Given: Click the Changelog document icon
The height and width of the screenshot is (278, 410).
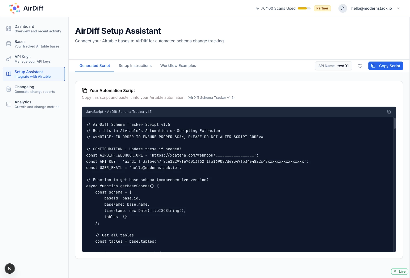Looking at the screenshot, I should pos(9,89).
